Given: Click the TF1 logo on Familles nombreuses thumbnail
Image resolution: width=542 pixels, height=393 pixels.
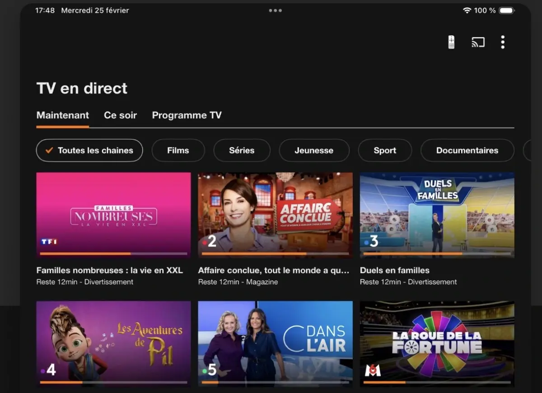Looking at the screenshot, I should [48, 241].
